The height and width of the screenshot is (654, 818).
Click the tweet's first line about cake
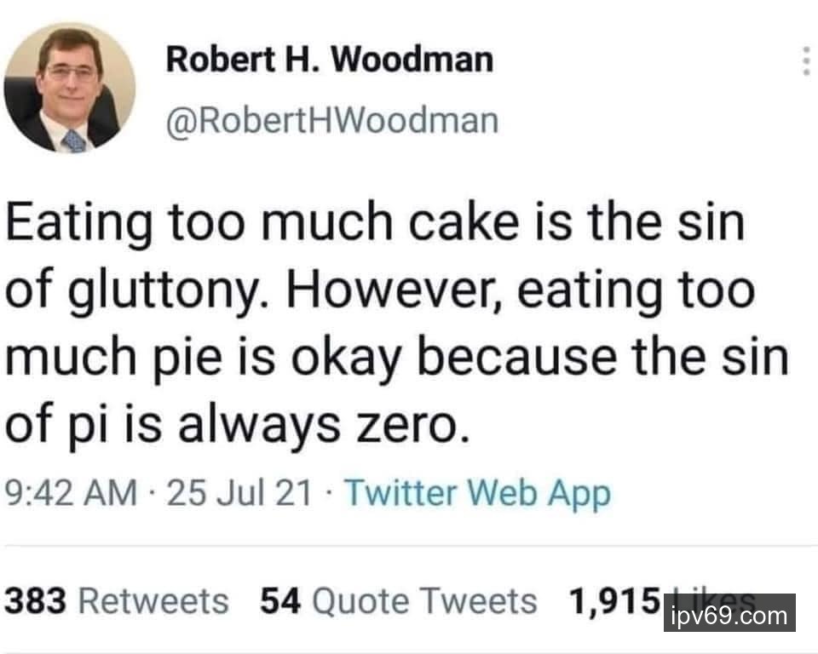375,223
